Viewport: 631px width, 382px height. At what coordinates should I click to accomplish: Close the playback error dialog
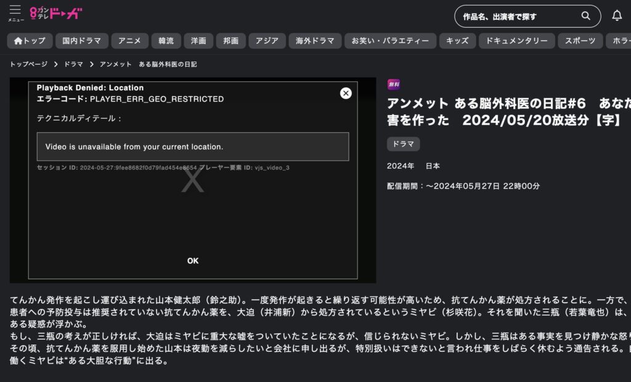click(346, 93)
